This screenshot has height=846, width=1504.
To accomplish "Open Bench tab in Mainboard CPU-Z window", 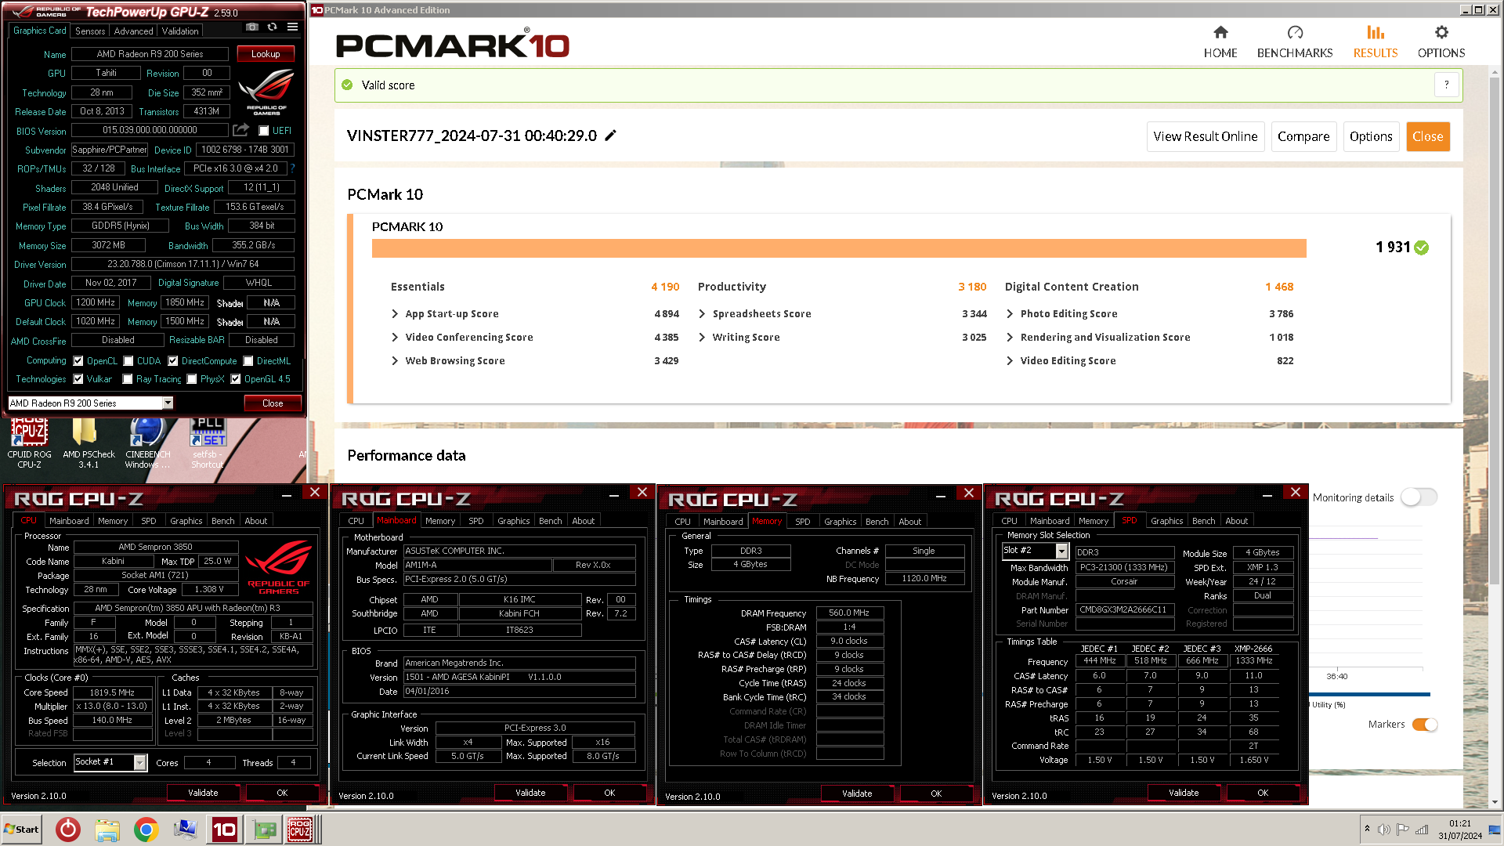I will click(x=550, y=521).
